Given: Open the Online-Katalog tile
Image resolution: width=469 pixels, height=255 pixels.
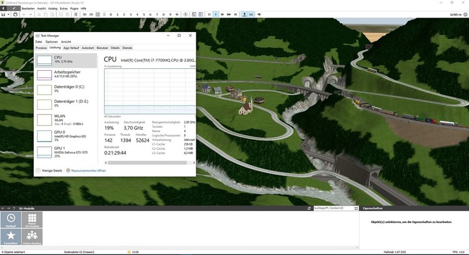Looking at the screenshot, I should click(31, 237).
